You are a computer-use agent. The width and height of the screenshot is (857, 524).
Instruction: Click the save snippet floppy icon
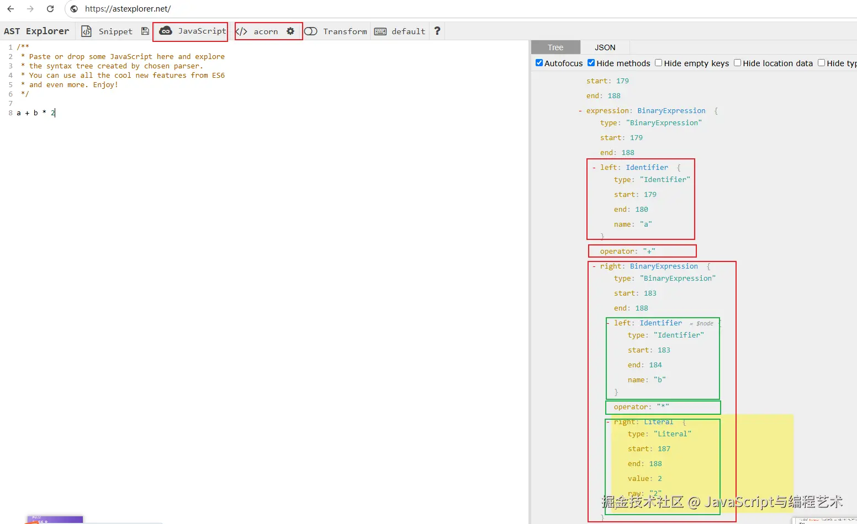pos(145,31)
